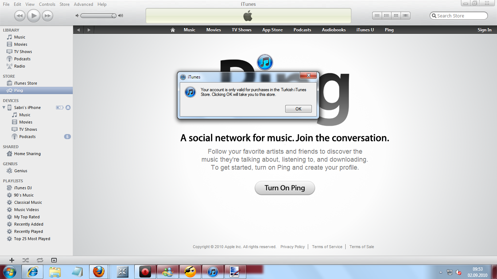Image resolution: width=497 pixels, height=279 pixels.
Task: Open the Movies store tab
Action: point(214,30)
